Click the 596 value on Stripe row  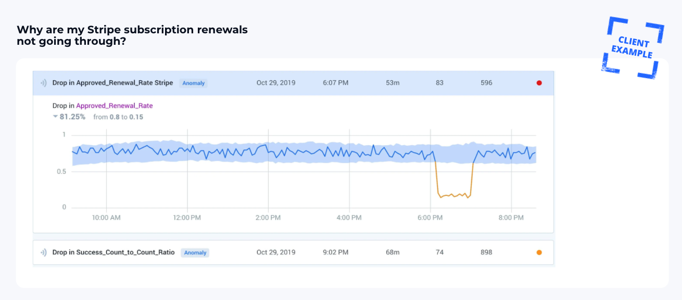[486, 83]
